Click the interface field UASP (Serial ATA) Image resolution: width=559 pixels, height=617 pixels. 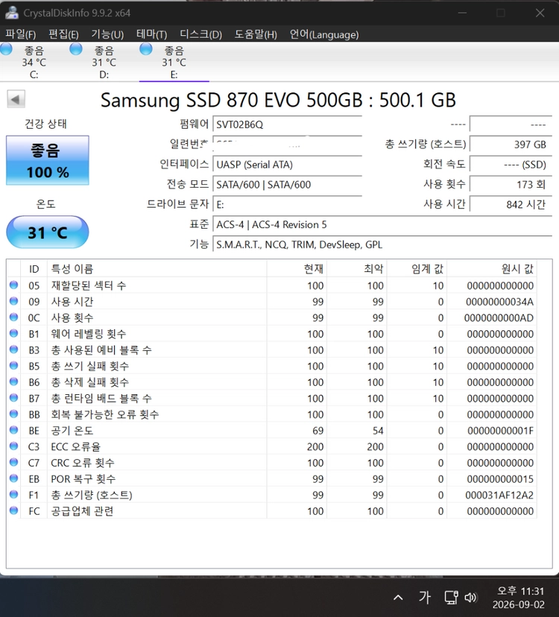pyautogui.click(x=287, y=165)
